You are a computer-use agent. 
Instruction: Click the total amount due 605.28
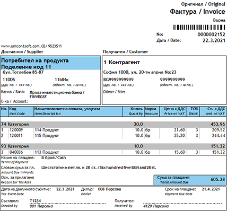coord(217,179)
